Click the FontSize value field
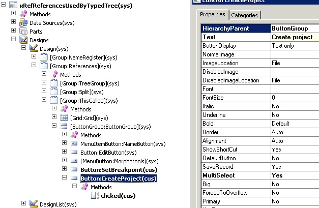Viewport: 319px width, 208px height. (295, 98)
